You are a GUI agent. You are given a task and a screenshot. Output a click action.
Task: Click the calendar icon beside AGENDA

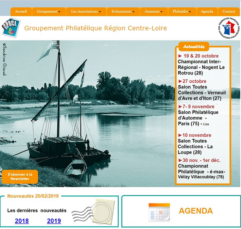pos(159,212)
